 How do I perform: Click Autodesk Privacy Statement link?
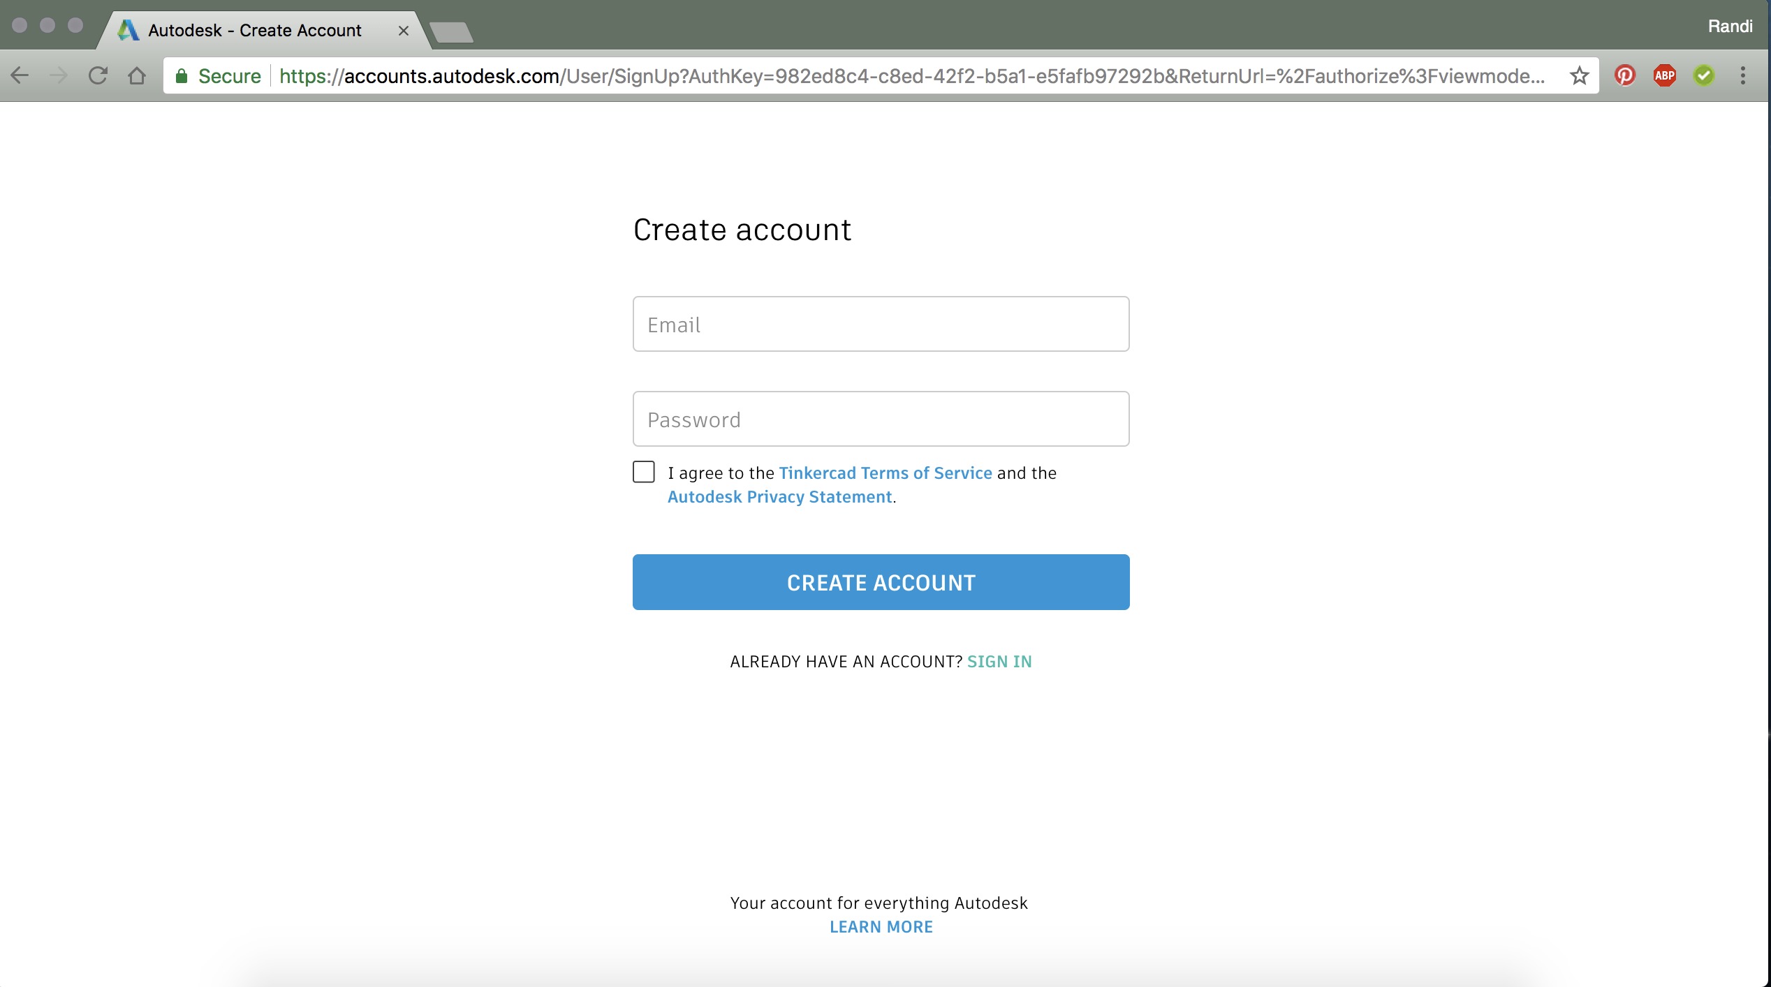tap(779, 496)
